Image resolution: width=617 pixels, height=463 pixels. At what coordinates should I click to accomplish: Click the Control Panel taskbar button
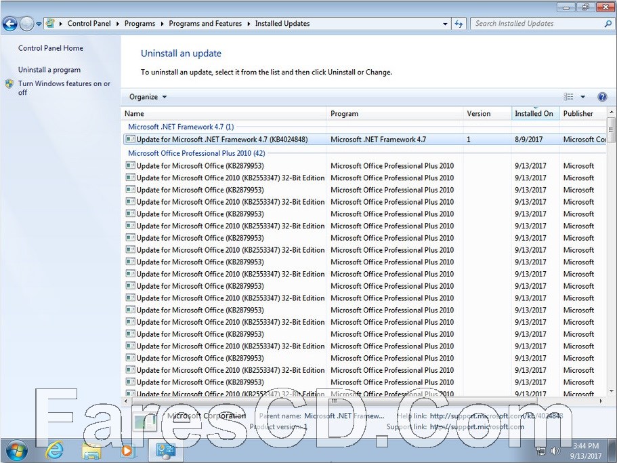click(x=165, y=451)
